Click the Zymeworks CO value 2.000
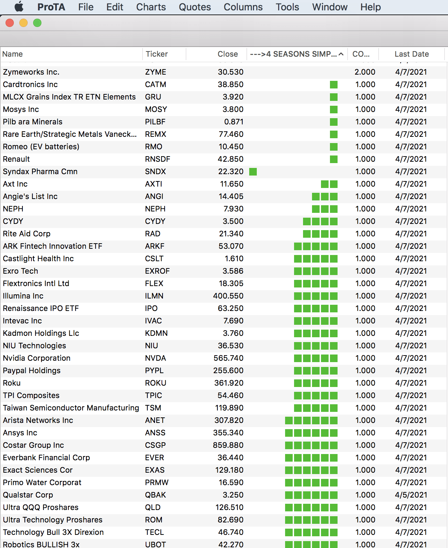 coord(365,72)
